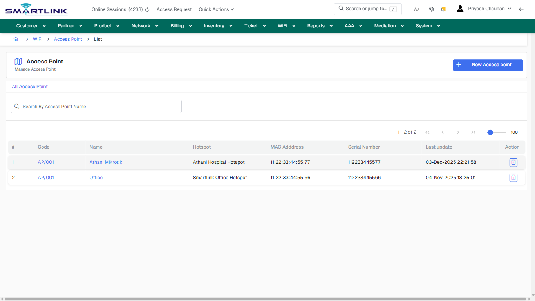Click Access Request in the top bar
The width and height of the screenshot is (535, 301).
click(174, 9)
